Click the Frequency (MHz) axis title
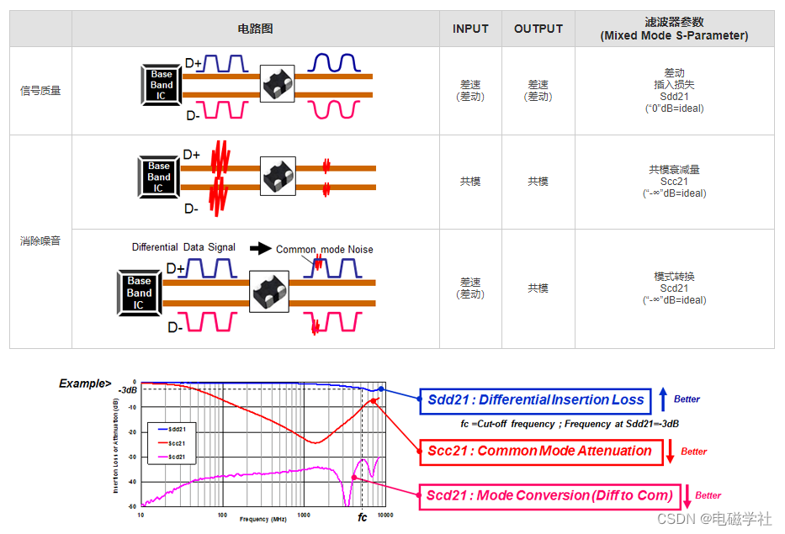The width and height of the screenshot is (785, 534). point(263,520)
